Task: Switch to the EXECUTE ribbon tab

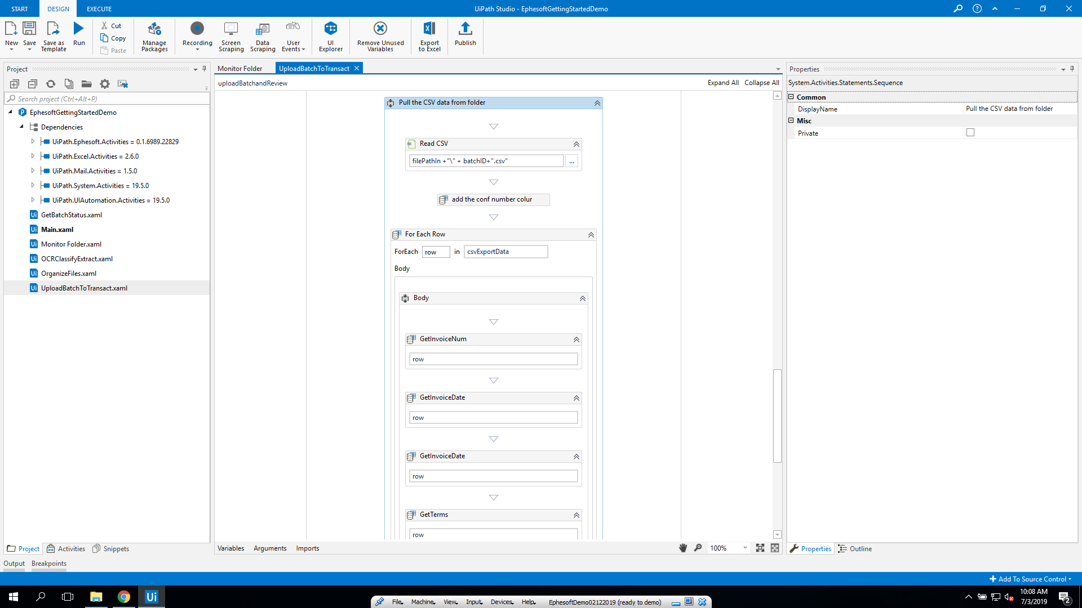Action: 99,9
